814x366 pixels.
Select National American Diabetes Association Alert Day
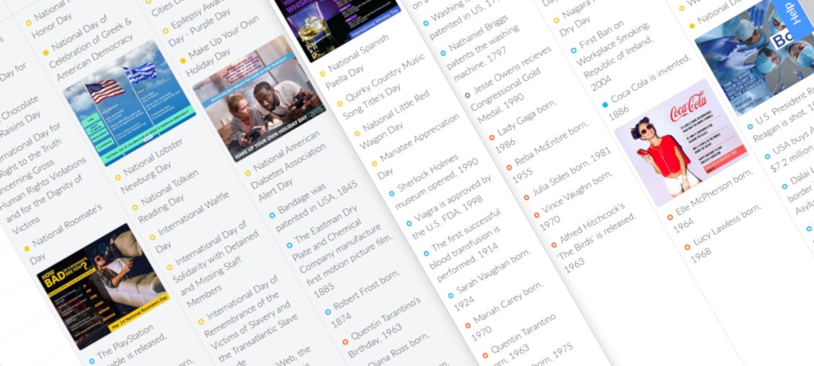click(285, 165)
